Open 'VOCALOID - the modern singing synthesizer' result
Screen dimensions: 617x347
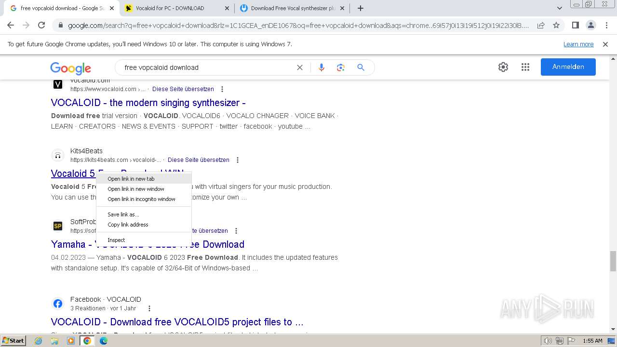[x=148, y=103]
